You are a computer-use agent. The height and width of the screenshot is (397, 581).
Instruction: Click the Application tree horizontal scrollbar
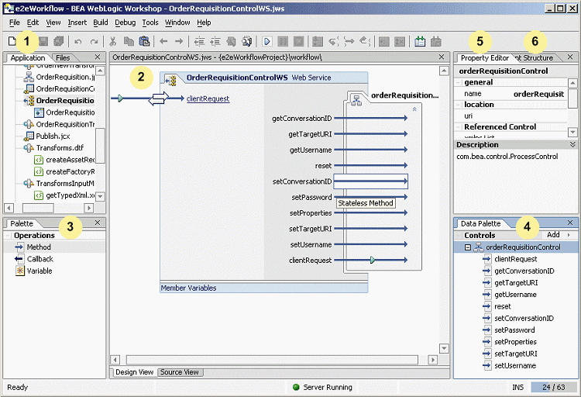point(38,208)
